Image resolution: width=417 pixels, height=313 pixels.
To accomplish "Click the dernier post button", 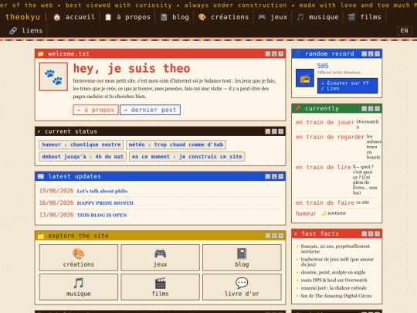I will point(151,110).
